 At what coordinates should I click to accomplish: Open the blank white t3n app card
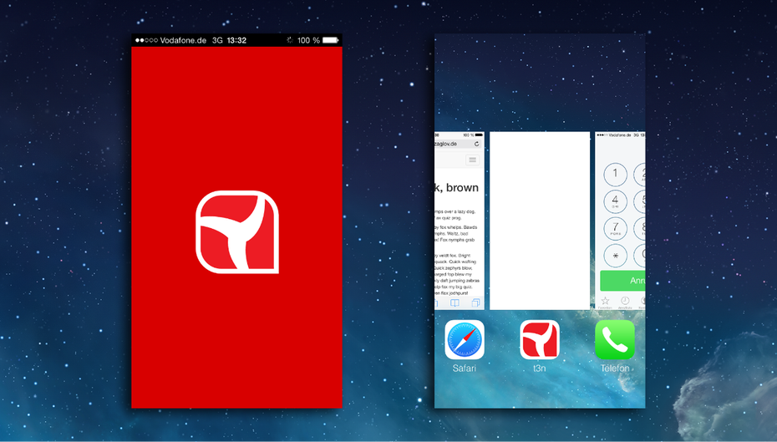pos(540,221)
